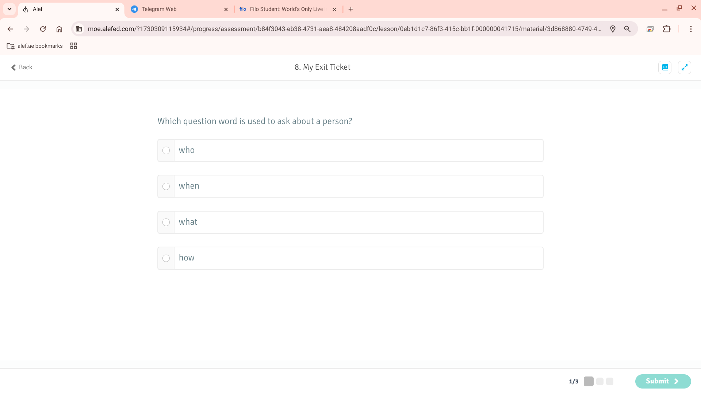The height and width of the screenshot is (394, 701).
Task: Click the fullscreen expand icon
Action: pyautogui.click(x=684, y=67)
